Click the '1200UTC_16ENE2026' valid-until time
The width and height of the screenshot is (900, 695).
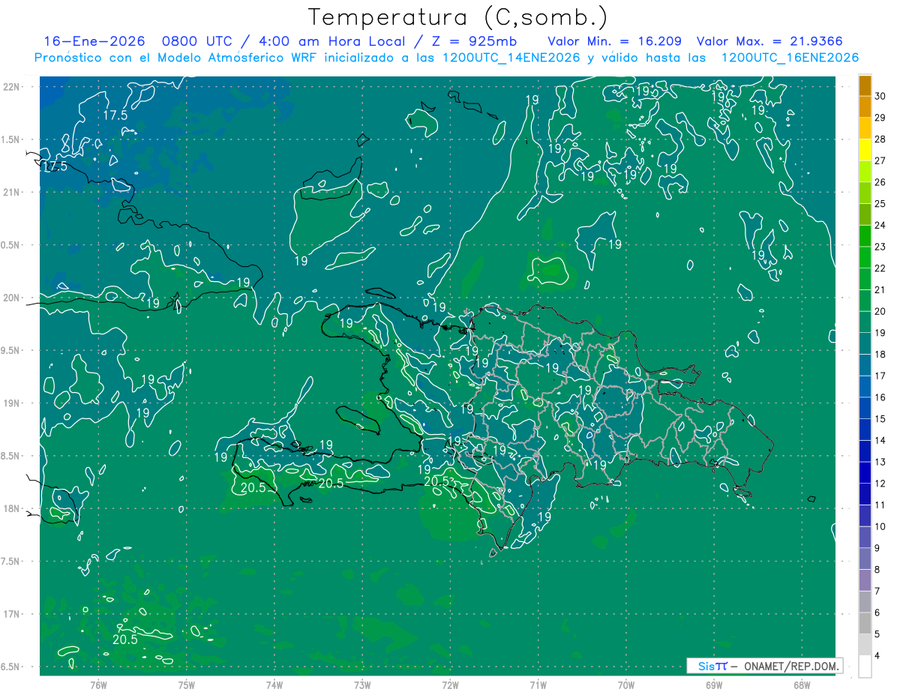coord(790,58)
